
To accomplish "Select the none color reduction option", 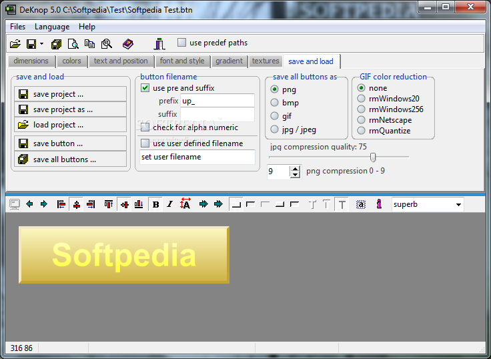I will [362, 88].
